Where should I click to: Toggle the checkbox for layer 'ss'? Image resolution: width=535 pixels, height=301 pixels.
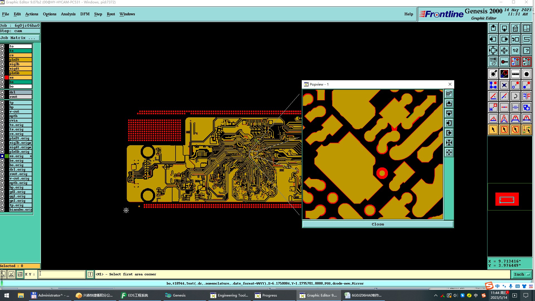(2, 77)
